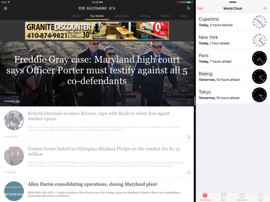Bookmark the Kelechi Osemele article
The width and height of the screenshot is (270, 202).
189,137
